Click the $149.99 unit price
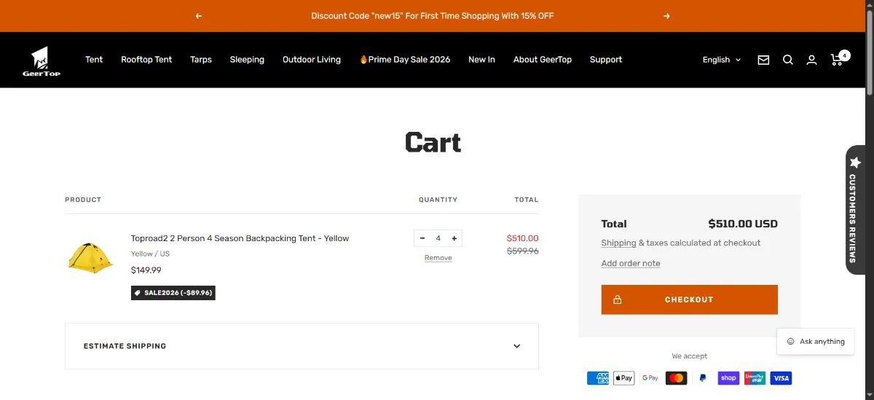Viewport: 874px width, 400px height. point(146,270)
